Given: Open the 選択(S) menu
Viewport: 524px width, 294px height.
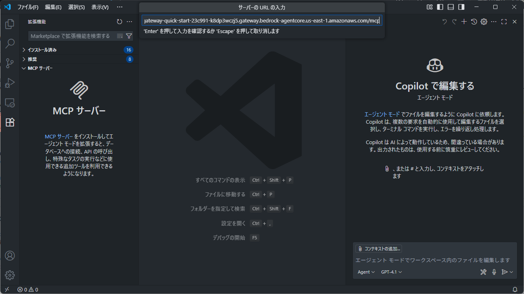Looking at the screenshot, I should (x=77, y=7).
